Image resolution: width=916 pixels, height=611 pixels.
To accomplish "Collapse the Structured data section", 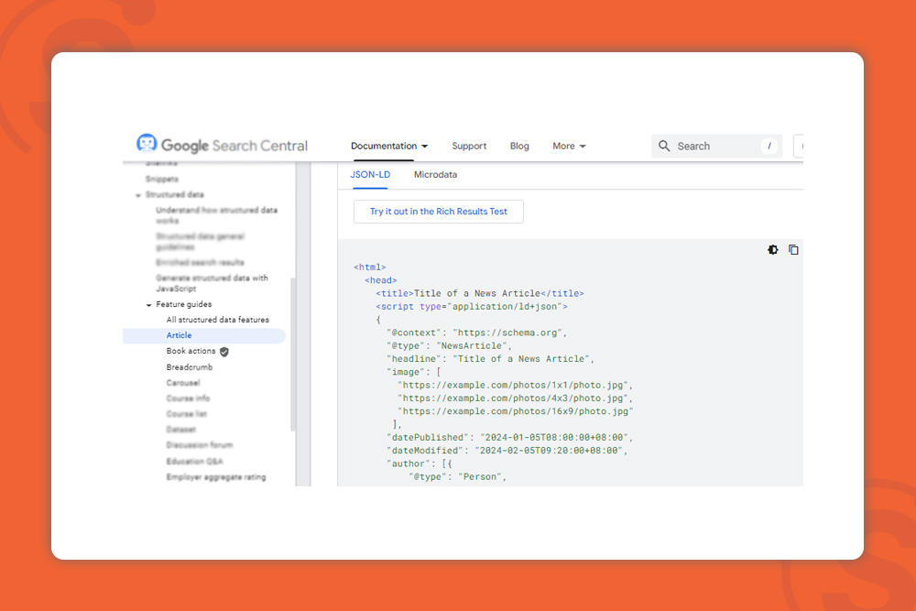I will click(138, 195).
